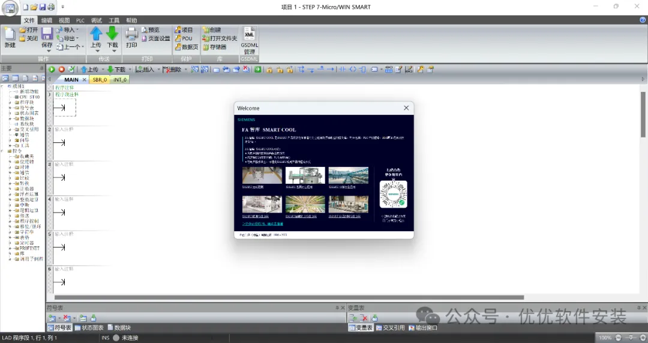648x343 pixels.
Task: Switch to 状态图表 bottom tab
Action: (89, 328)
